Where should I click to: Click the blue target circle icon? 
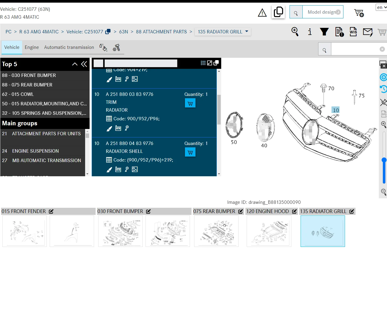[x=384, y=77]
